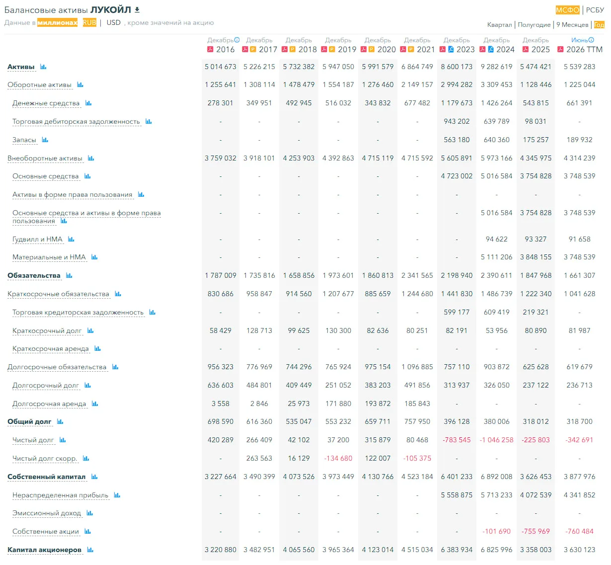Open the Общий долг chart icon

[x=60, y=421]
